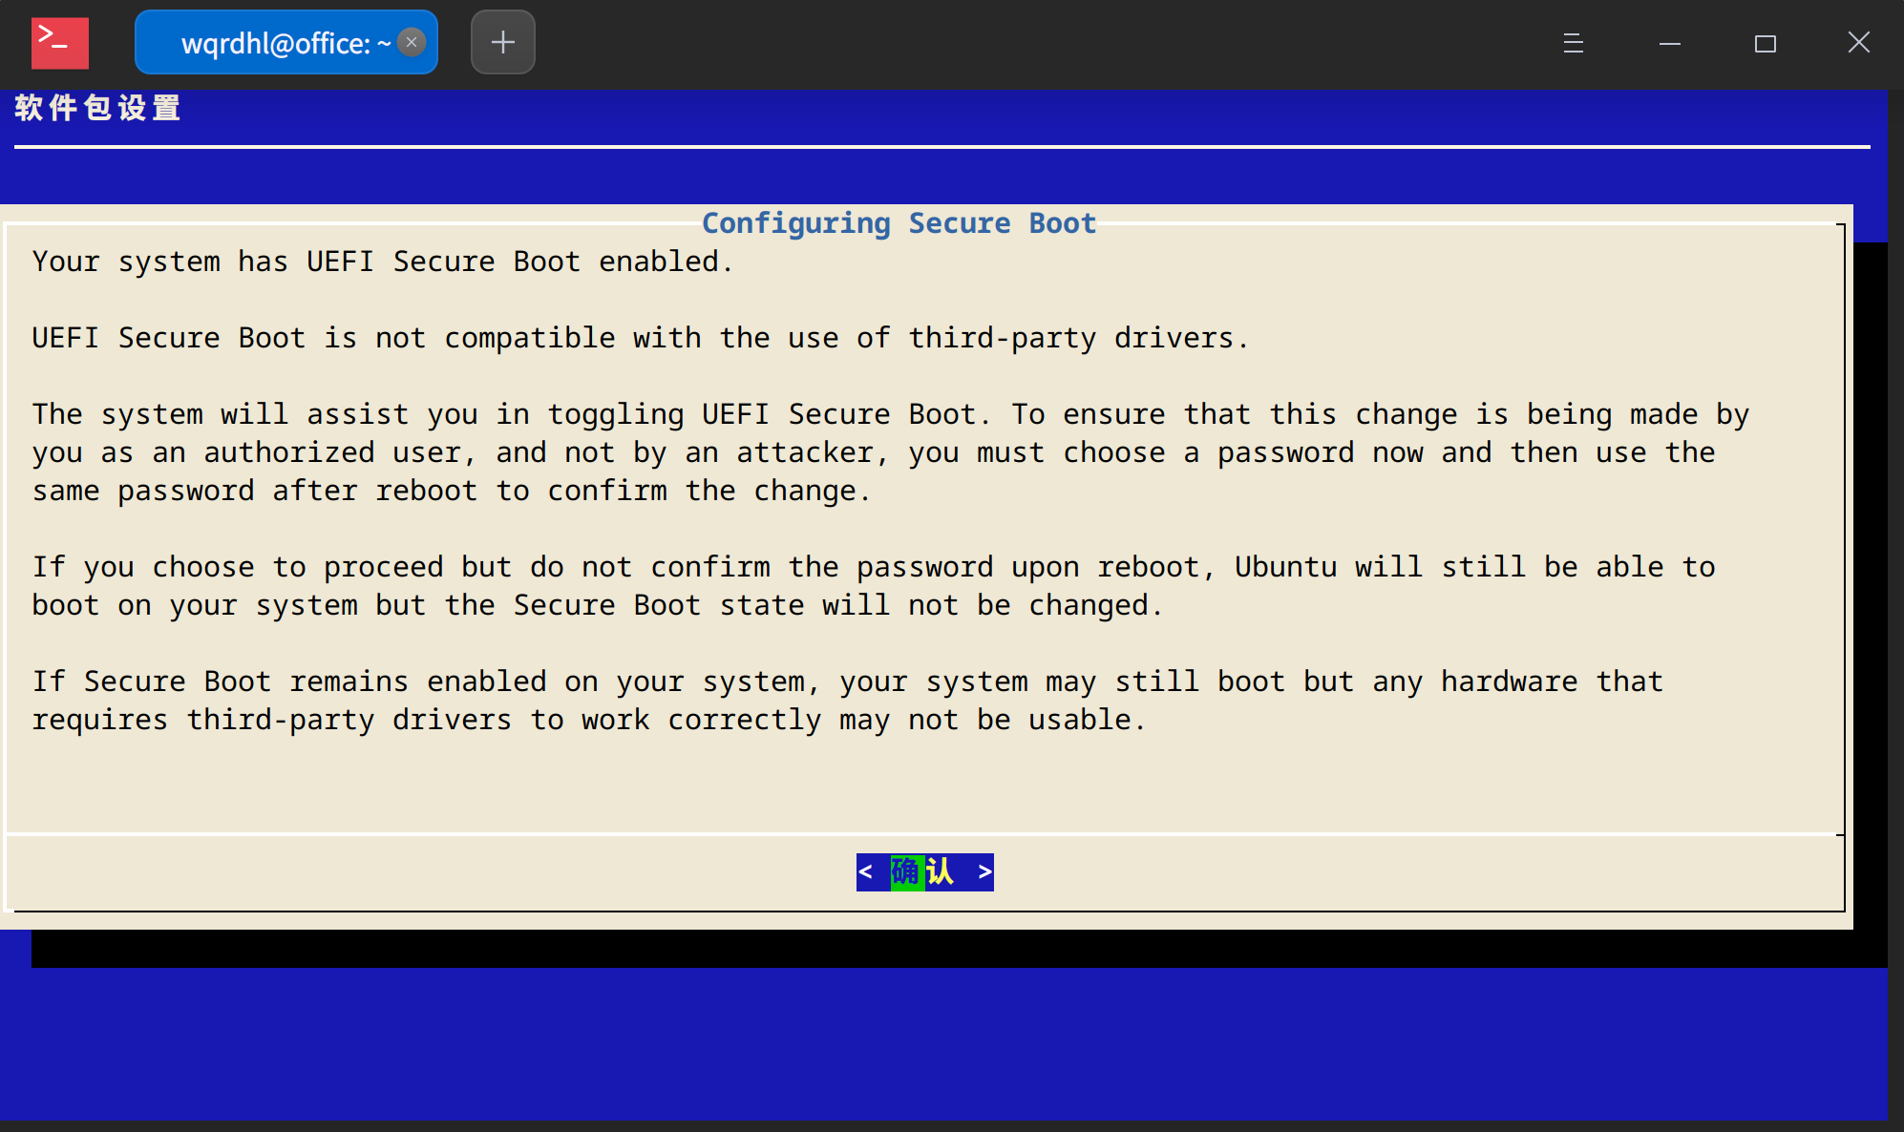Maximize the terminal window
This screenshot has width=1904, height=1132.
point(1765,43)
